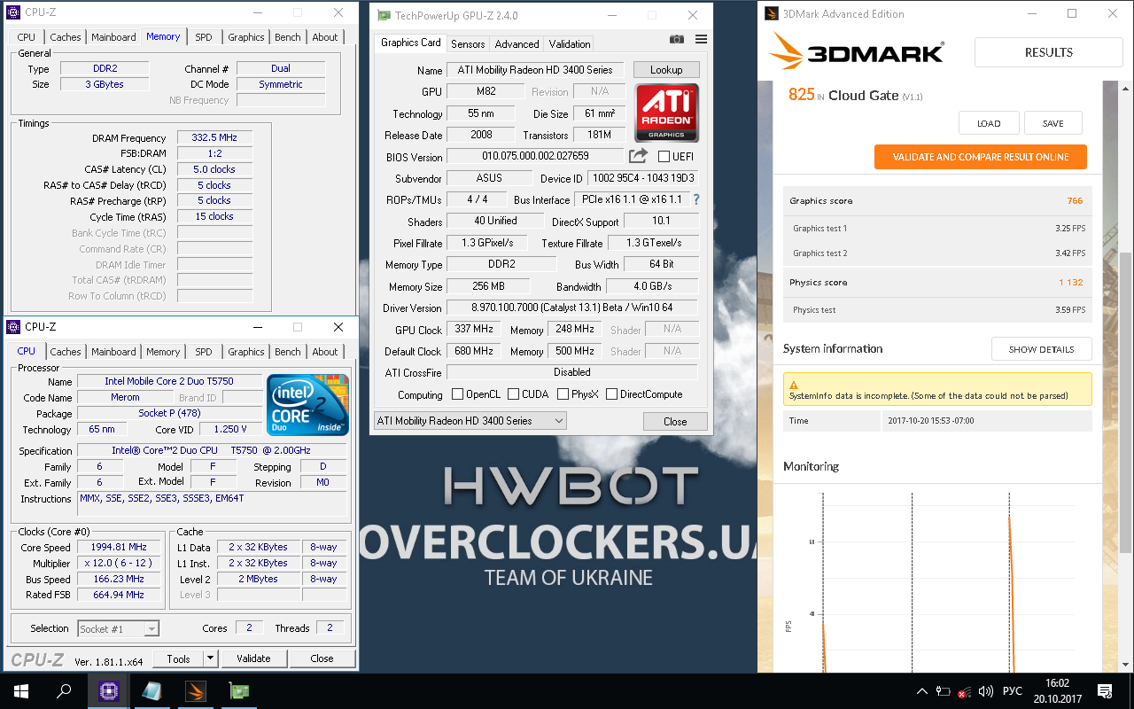Click the ATI Radeon graphics logo
This screenshot has width=1134, height=709.
[666, 113]
